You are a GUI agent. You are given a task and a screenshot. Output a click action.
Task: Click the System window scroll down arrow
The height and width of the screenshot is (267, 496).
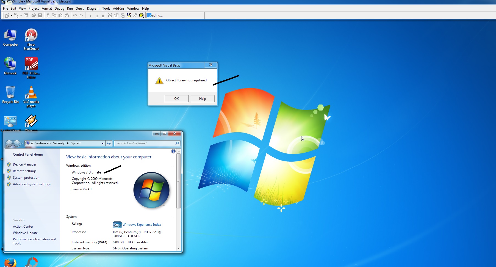tap(179, 248)
